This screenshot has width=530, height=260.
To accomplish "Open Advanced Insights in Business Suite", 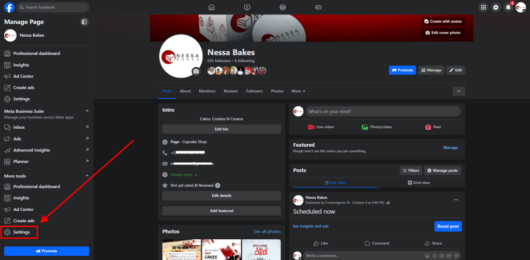I will 46,150.
